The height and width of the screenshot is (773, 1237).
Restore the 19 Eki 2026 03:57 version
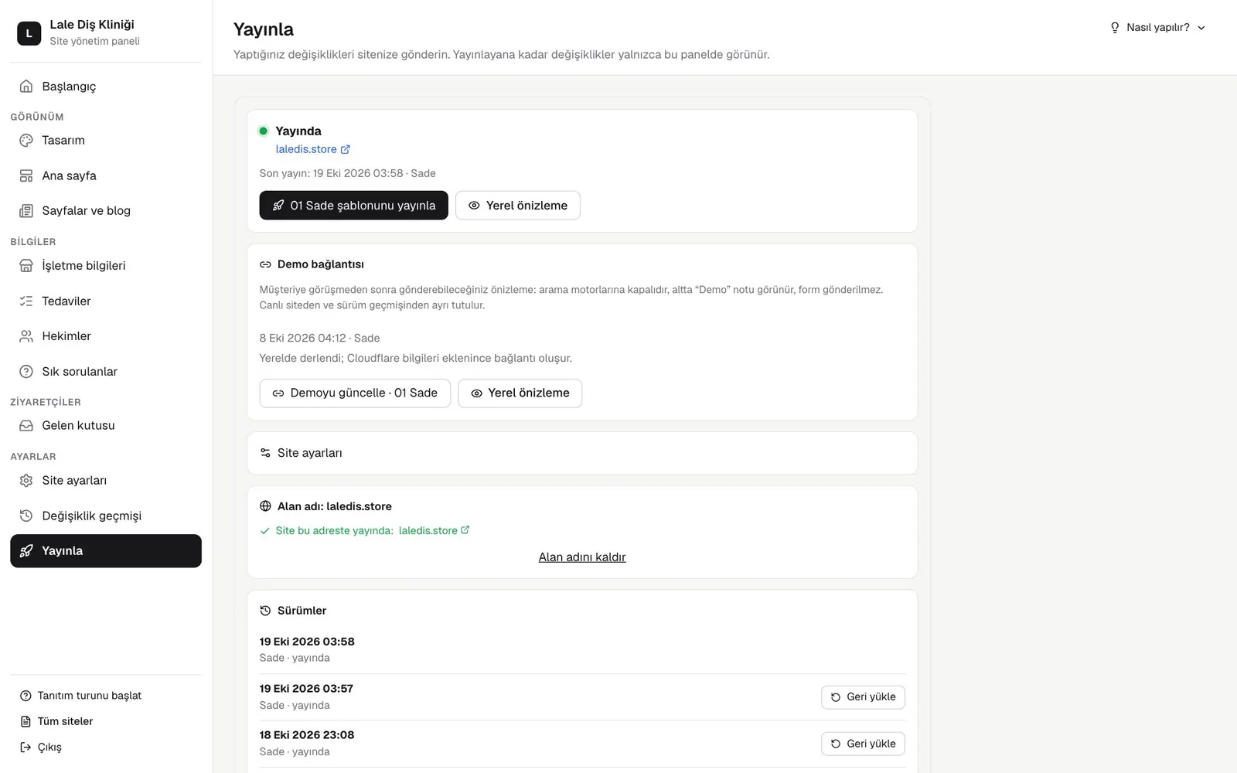863,697
